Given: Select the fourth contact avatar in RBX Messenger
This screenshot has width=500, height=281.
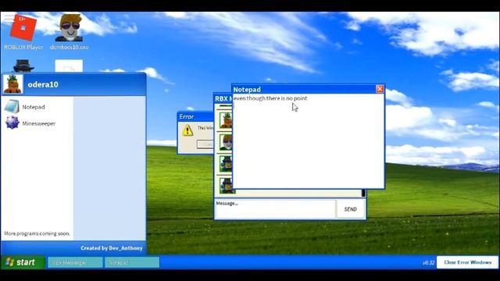Looking at the screenshot, I should click(x=227, y=186).
